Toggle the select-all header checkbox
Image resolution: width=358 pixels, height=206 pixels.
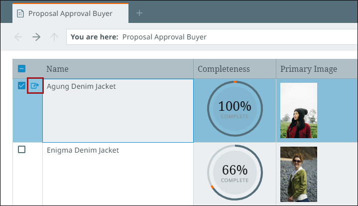pos(21,69)
